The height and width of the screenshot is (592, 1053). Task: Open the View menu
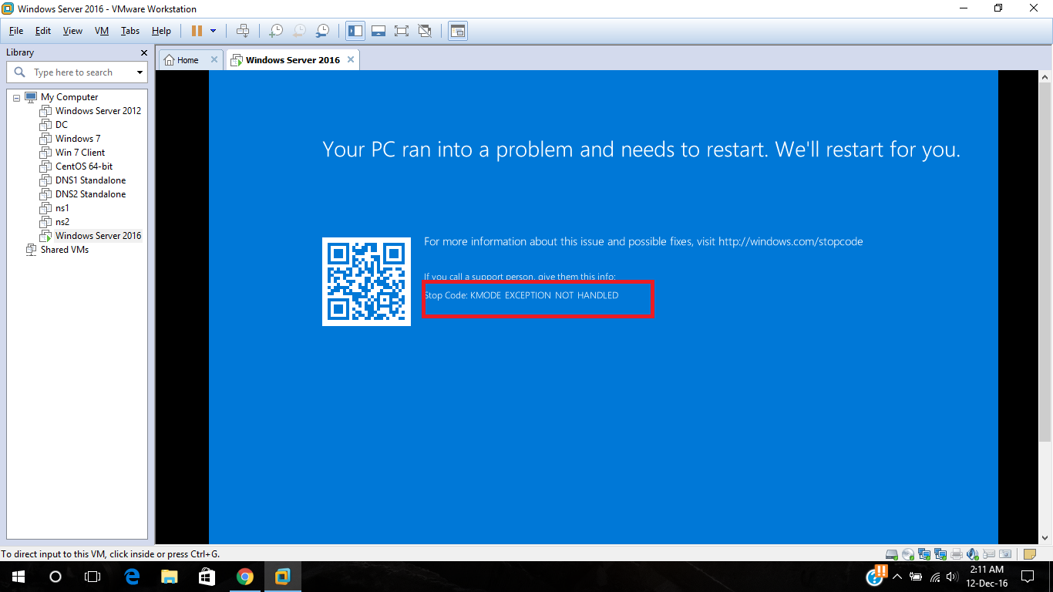pos(72,31)
